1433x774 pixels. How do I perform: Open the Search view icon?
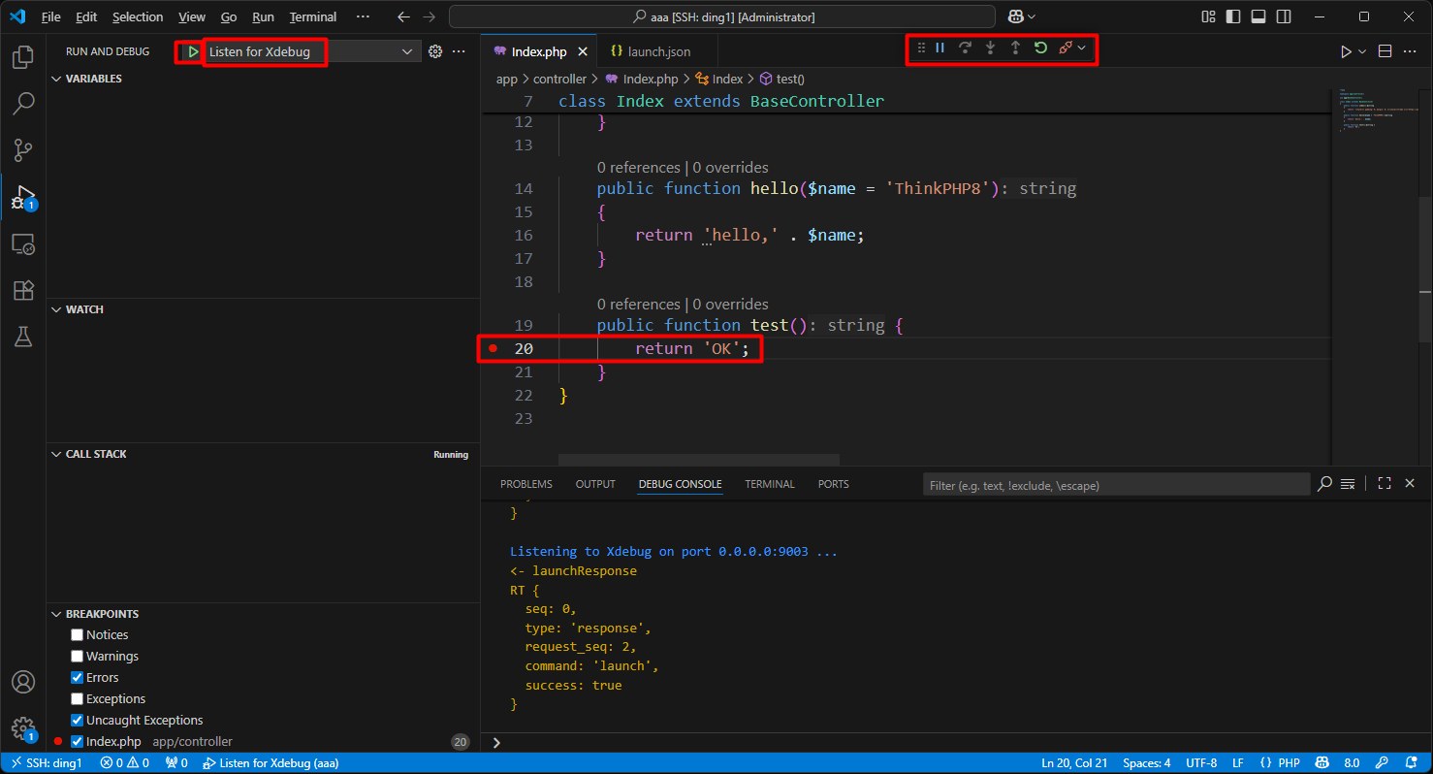(x=23, y=104)
